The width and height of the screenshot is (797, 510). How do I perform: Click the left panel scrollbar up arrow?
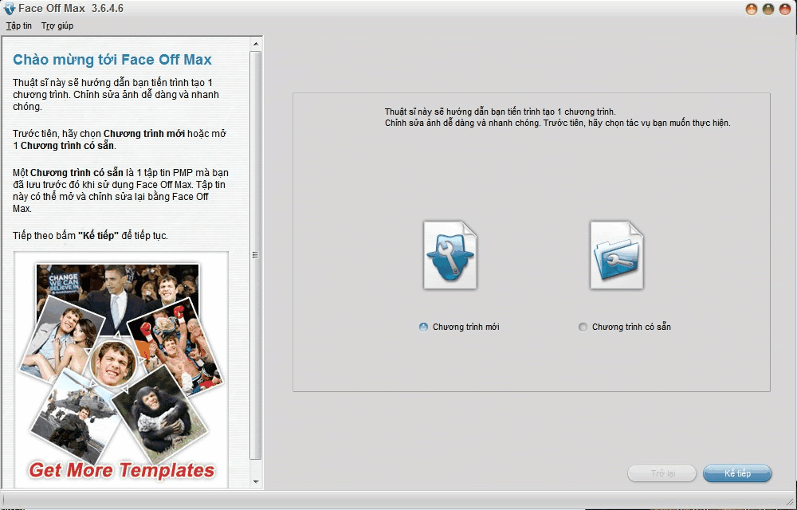click(x=256, y=44)
